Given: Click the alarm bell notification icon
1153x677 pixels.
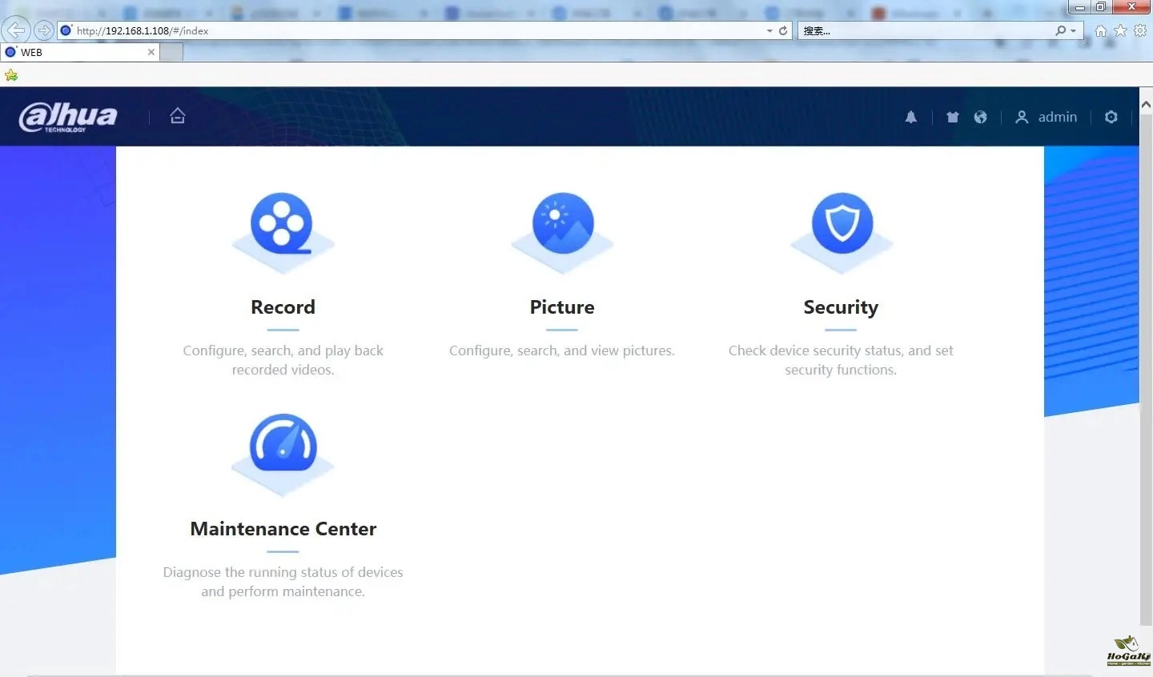Looking at the screenshot, I should pos(911,118).
